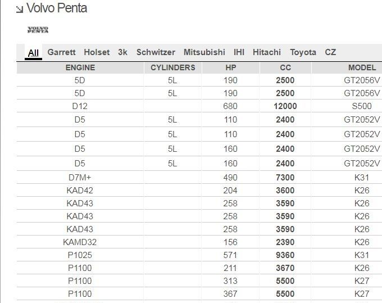382x303 pixels.
Task: Click the MODEL column header
Action: pos(362,67)
